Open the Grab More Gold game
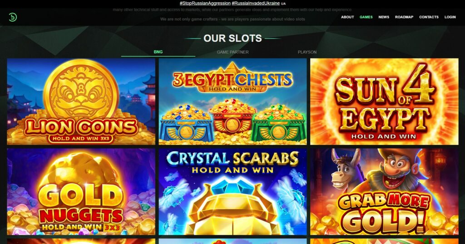Viewport: 465px width, 244px height. pyautogui.click(x=384, y=191)
